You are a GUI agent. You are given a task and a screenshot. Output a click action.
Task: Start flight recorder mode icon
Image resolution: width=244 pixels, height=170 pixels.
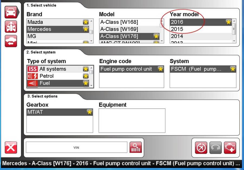point(201,148)
